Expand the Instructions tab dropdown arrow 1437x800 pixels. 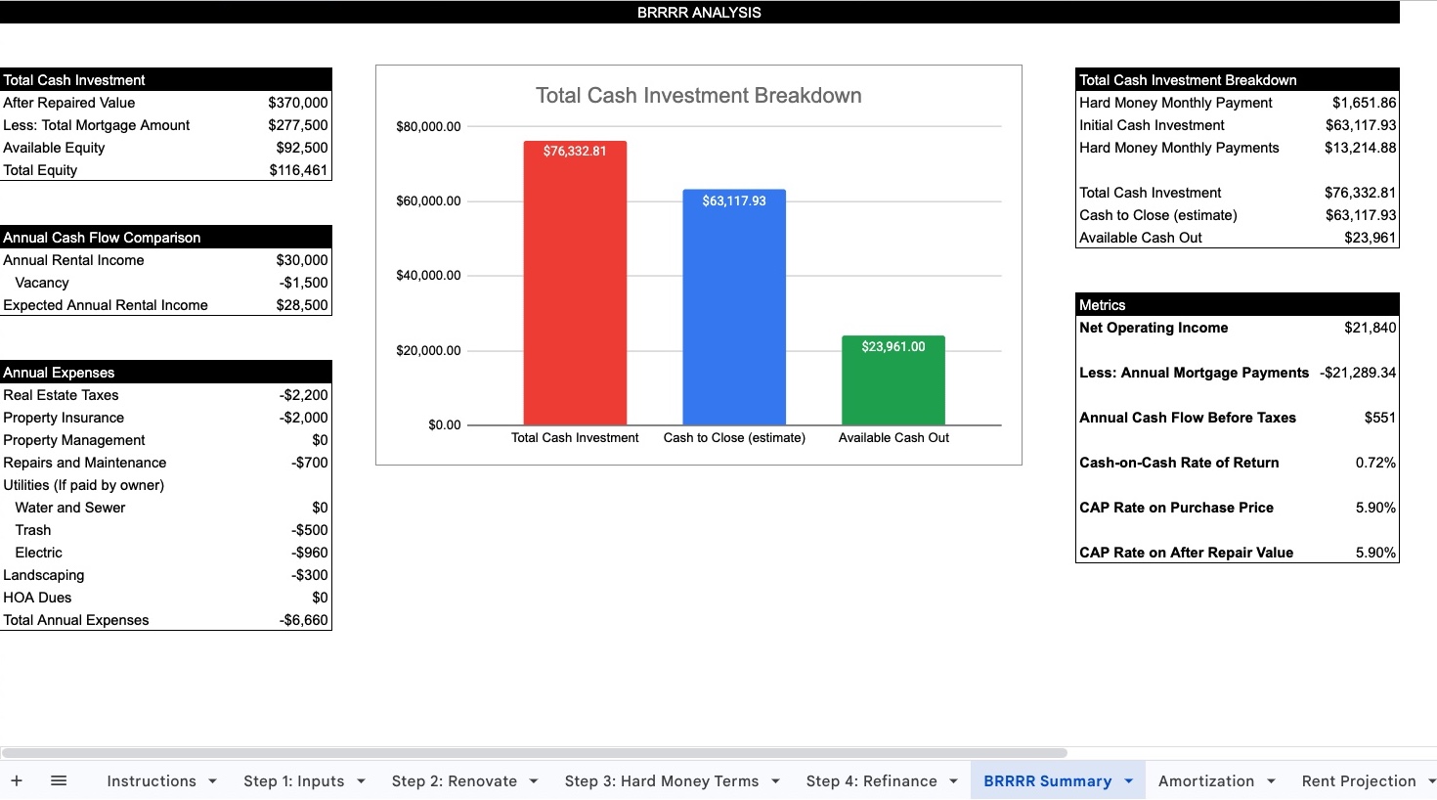click(212, 781)
